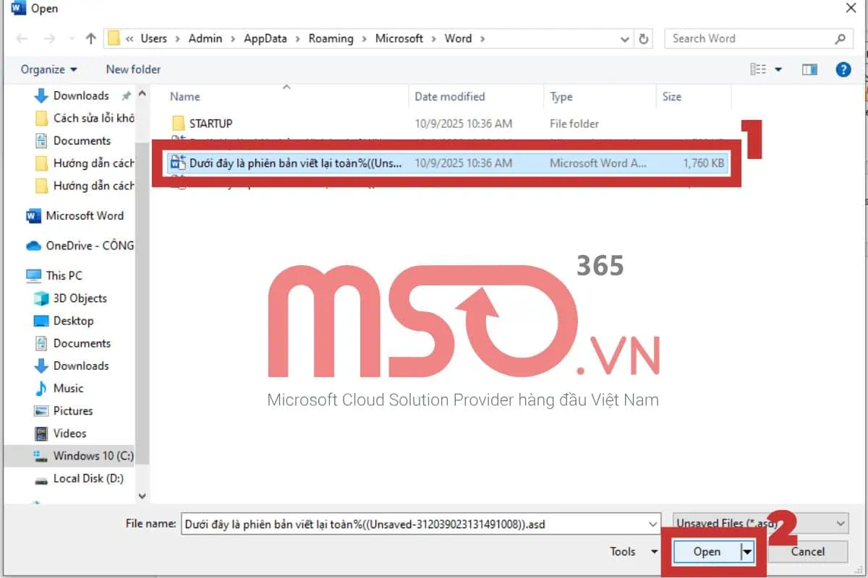Click the Open button split arrow
Viewport: 868px width, 578px height.
click(x=748, y=552)
